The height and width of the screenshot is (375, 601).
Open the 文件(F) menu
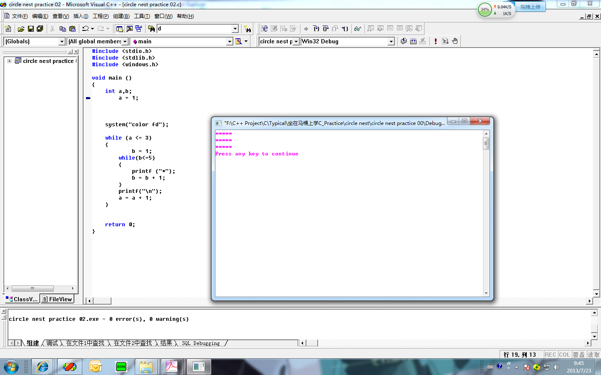click(20, 16)
